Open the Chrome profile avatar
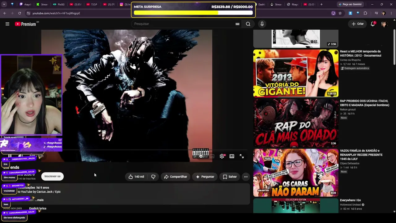 (384, 13)
